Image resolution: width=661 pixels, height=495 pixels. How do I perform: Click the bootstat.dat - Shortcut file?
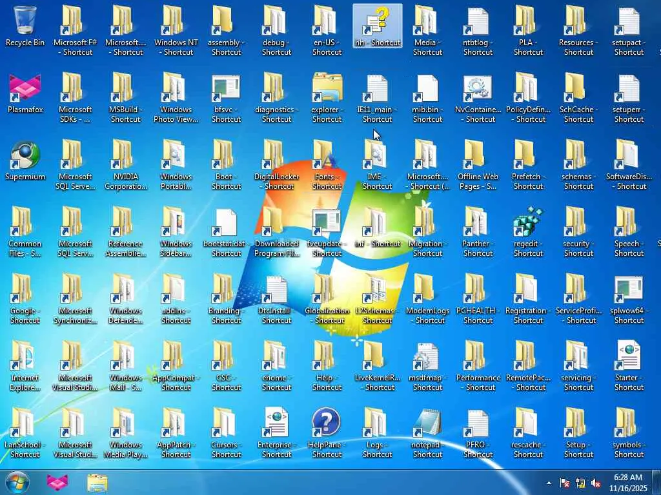click(x=226, y=232)
